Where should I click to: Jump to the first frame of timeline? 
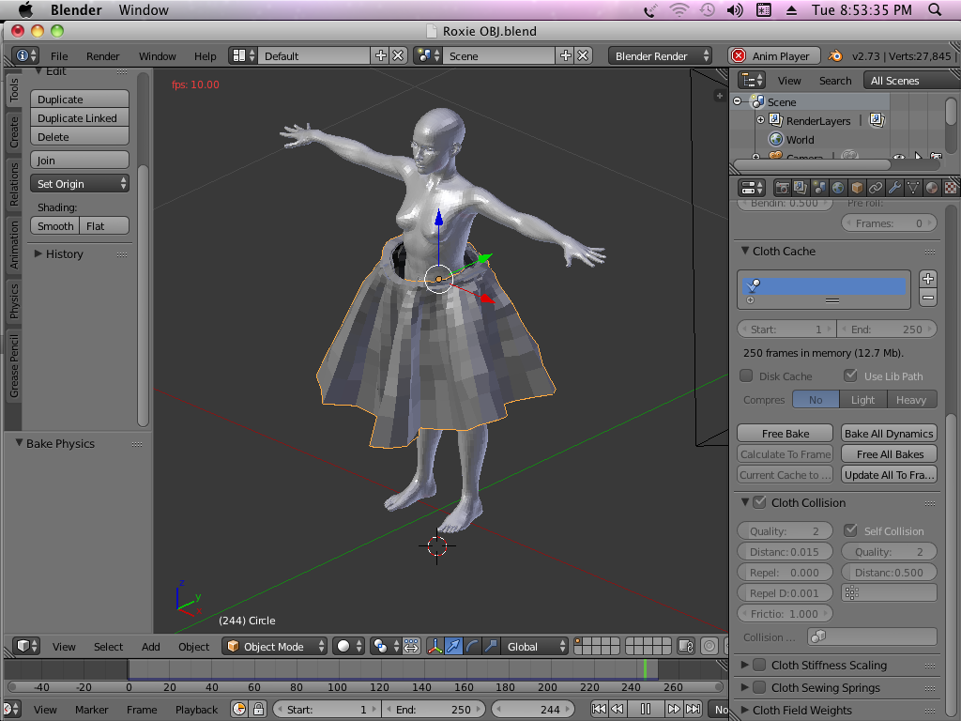599,710
